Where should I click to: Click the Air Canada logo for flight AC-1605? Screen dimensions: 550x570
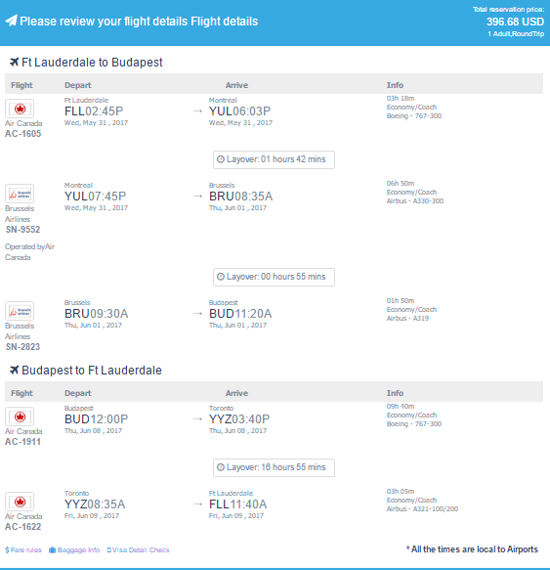tap(20, 109)
